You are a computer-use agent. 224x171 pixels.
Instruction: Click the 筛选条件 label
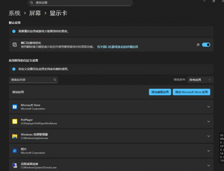point(180,80)
